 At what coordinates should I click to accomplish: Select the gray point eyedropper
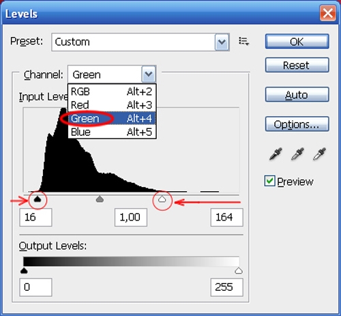pos(297,154)
